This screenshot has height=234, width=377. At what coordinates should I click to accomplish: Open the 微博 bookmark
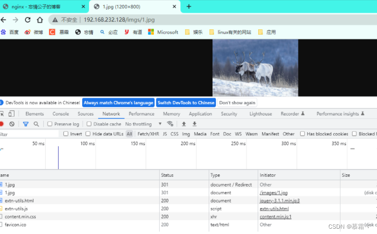click(34, 32)
